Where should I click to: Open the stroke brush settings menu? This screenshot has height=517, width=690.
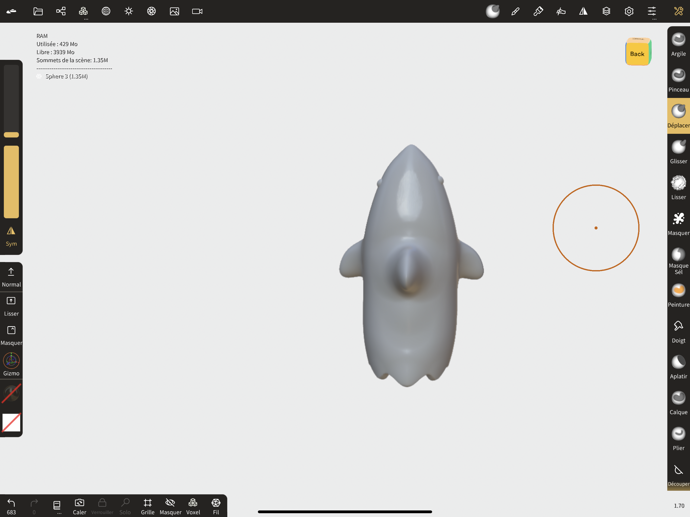(515, 12)
